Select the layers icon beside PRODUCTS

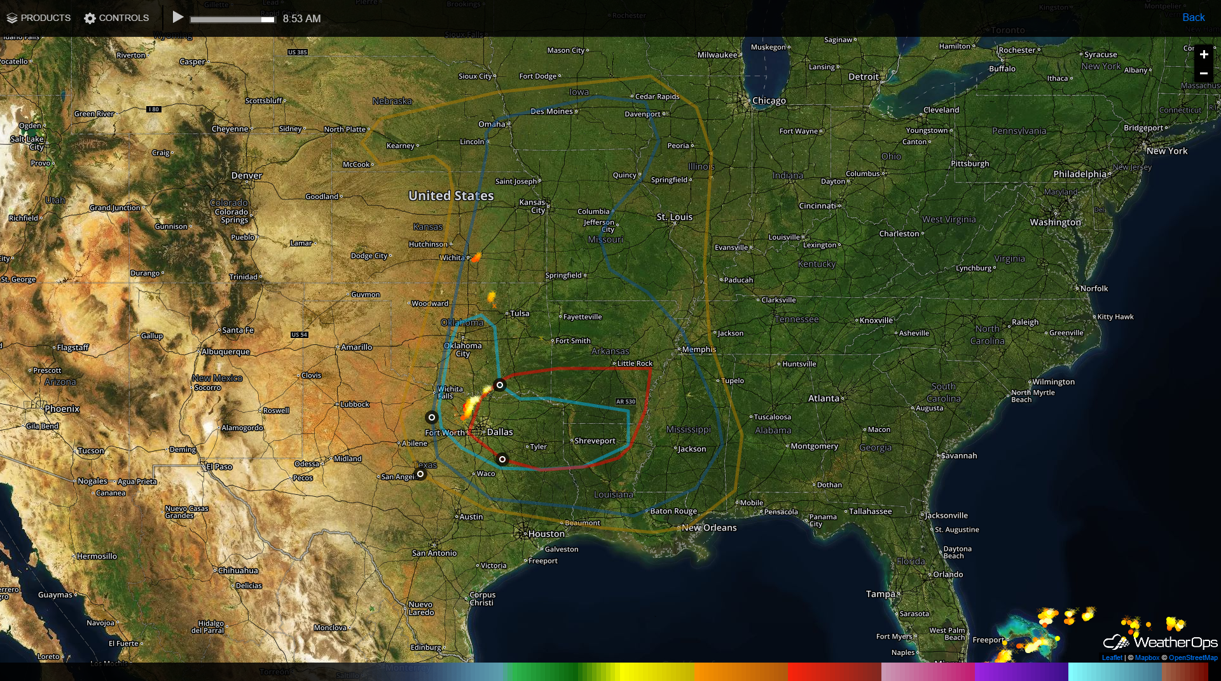pos(13,18)
